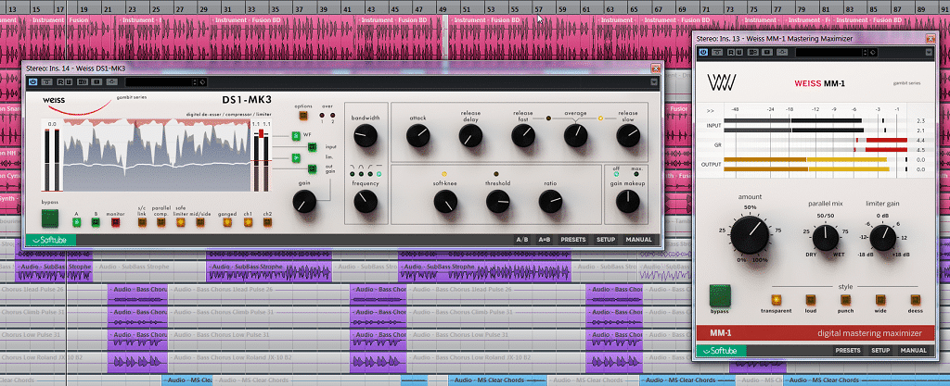Click the Softube logo in DS1-MK3
Image resolution: width=950 pixels, height=386 pixels.
tap(51, 240)
